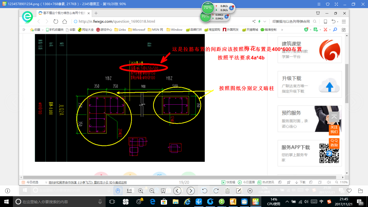Reload page with refresh icon
This screenshot has width=368, height=207.
click(56, 21)
